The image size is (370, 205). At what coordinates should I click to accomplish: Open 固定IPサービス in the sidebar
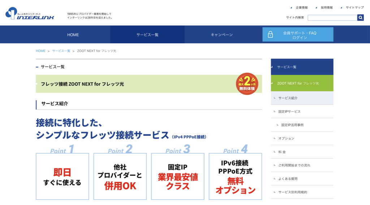coord(302,112)
